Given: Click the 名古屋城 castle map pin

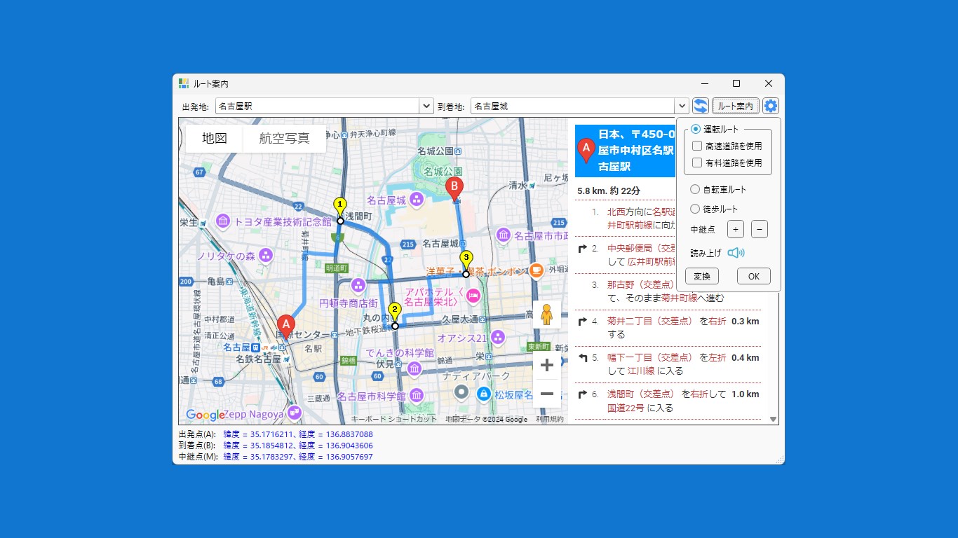Looking at the screenshot, I should pos(417,200).
